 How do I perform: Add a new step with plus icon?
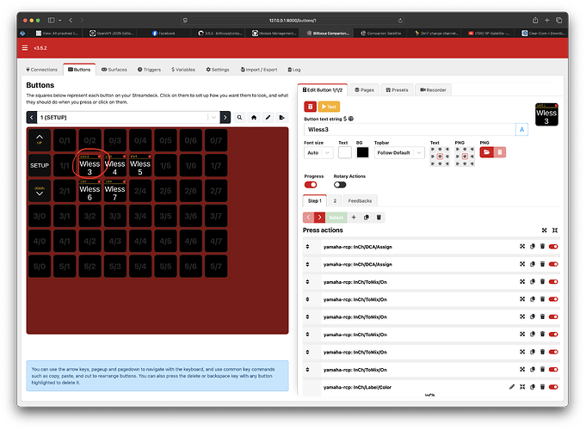coord(354,218)
